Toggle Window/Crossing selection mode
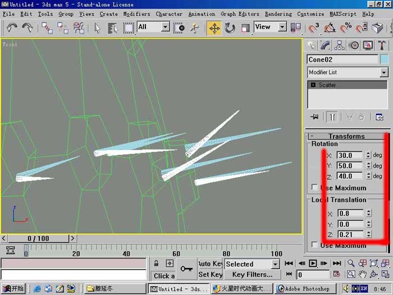 (x=179, y=28)
